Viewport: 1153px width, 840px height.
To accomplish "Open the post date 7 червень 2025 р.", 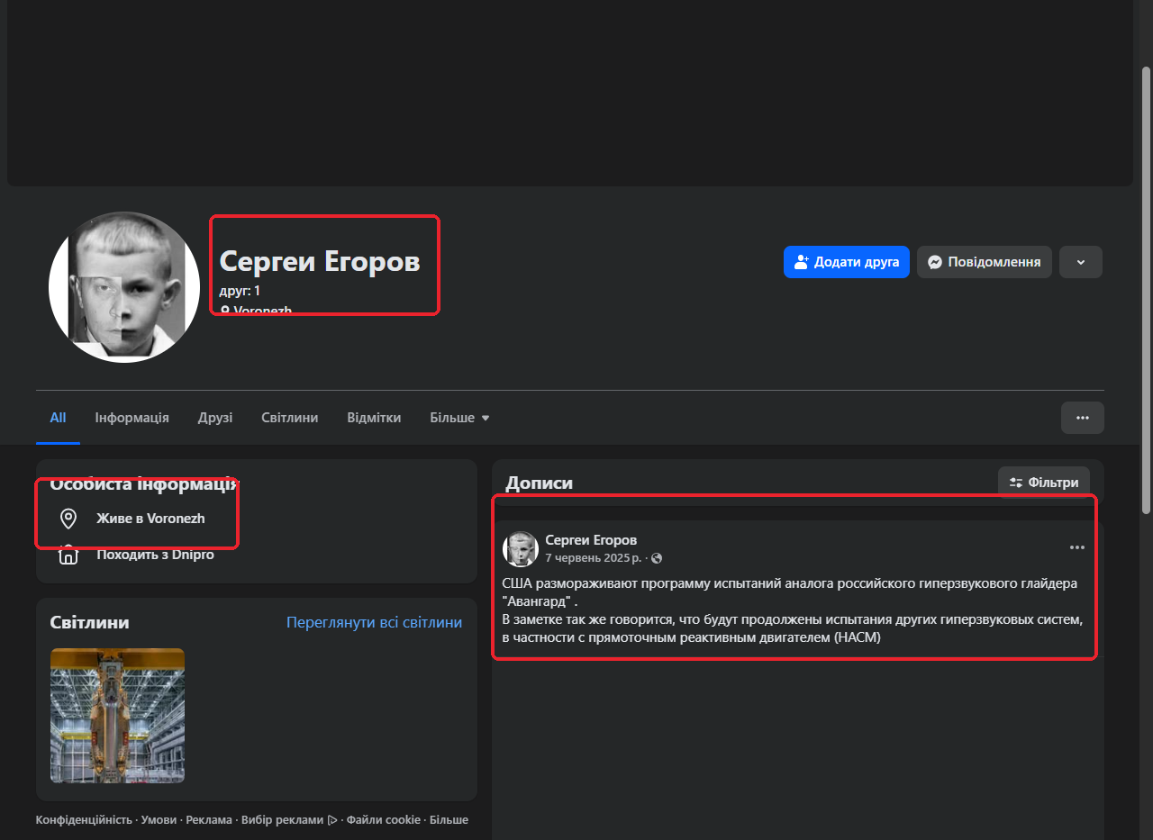I will (x=593, y=558).
